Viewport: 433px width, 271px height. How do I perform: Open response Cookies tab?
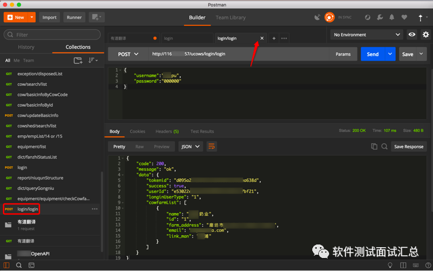pyautogui.click(x=137, y=131)
